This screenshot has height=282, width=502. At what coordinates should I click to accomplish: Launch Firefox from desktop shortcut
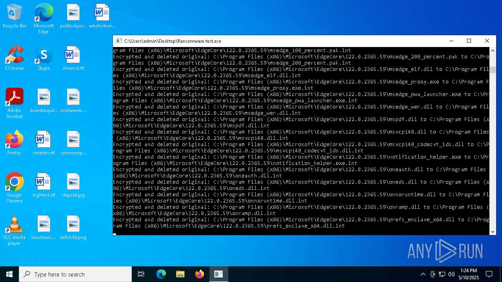point(15,143)
